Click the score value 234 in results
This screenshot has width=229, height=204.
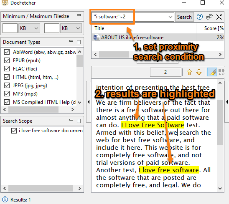[220, 38]
